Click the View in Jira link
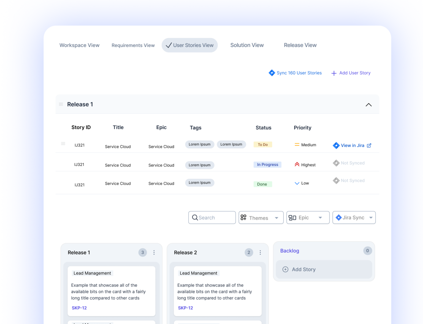Image resolution: width=423 pixels, height=324 pixels. coord(352,145)
